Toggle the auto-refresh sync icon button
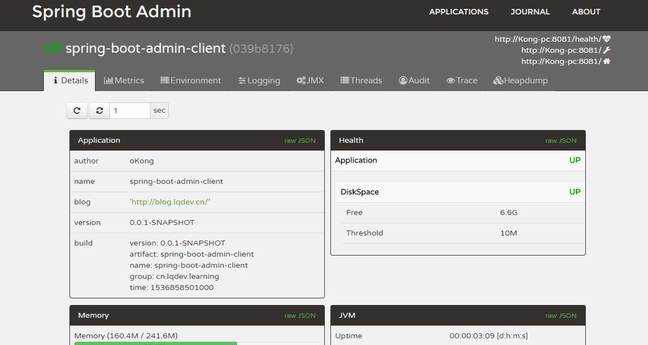This screenshot has width=648, height=345. (x=99, y=111)
